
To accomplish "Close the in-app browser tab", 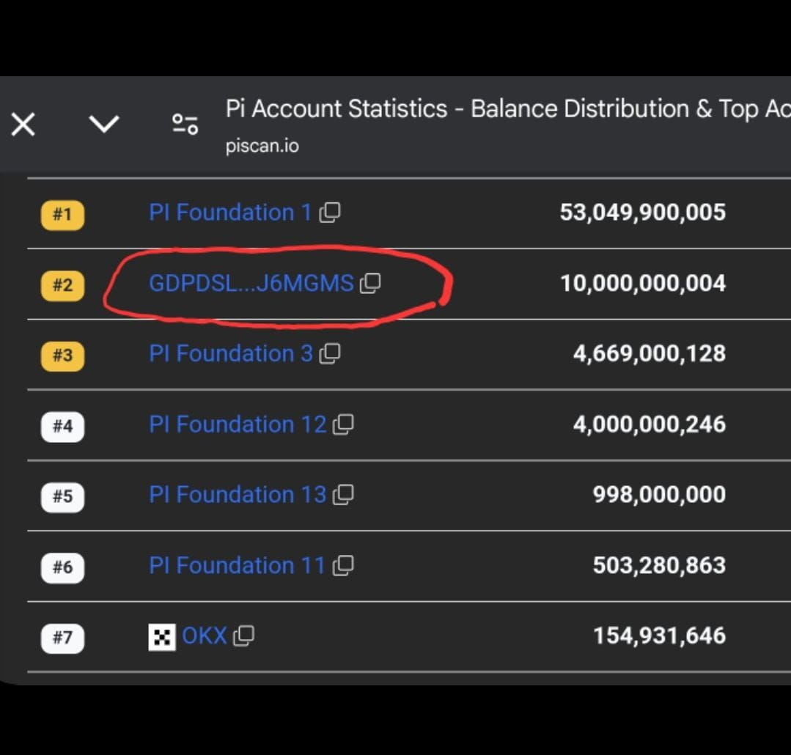I will [23, 124].
